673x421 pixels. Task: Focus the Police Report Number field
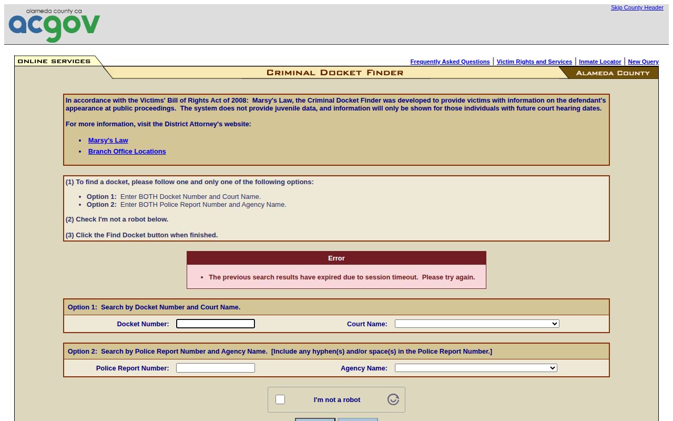click(216, 368)
